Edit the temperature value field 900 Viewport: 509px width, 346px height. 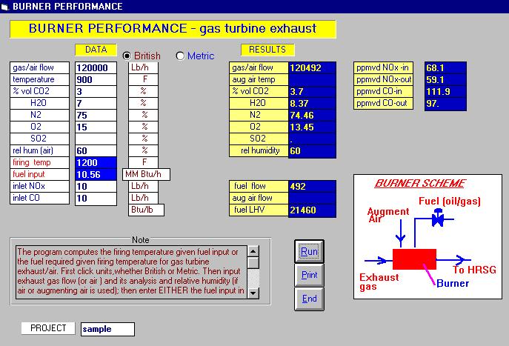[96, 79]
